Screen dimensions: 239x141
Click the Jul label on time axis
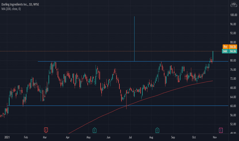click(130, 137)
